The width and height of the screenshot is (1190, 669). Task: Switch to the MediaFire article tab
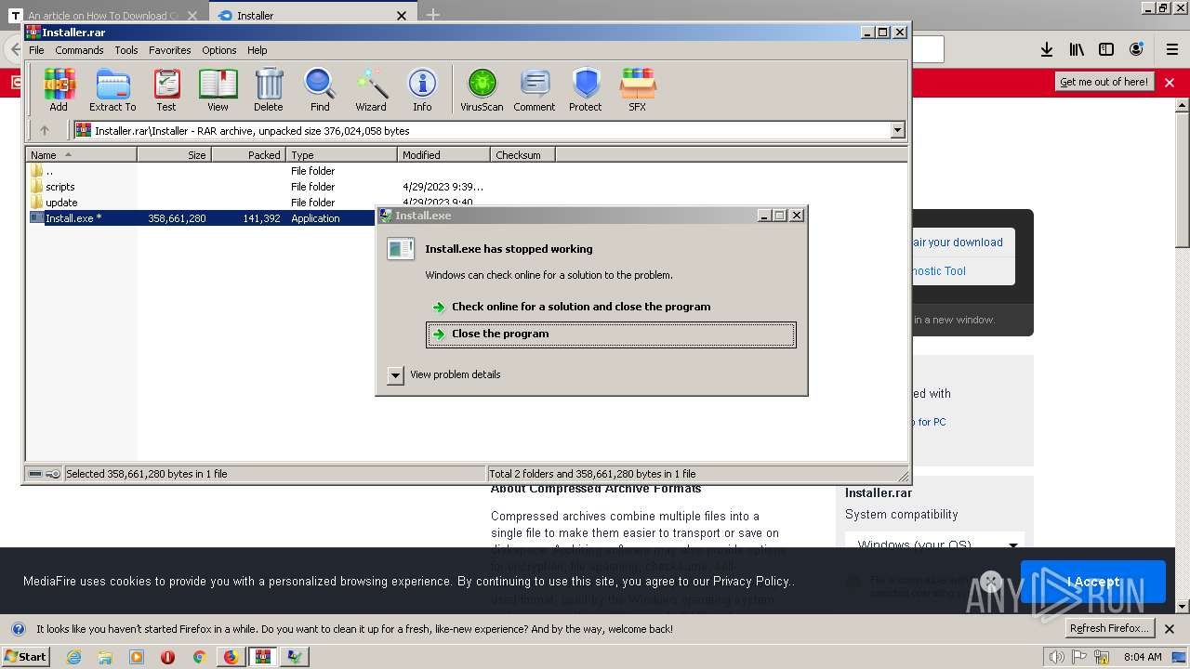[102, 16]
